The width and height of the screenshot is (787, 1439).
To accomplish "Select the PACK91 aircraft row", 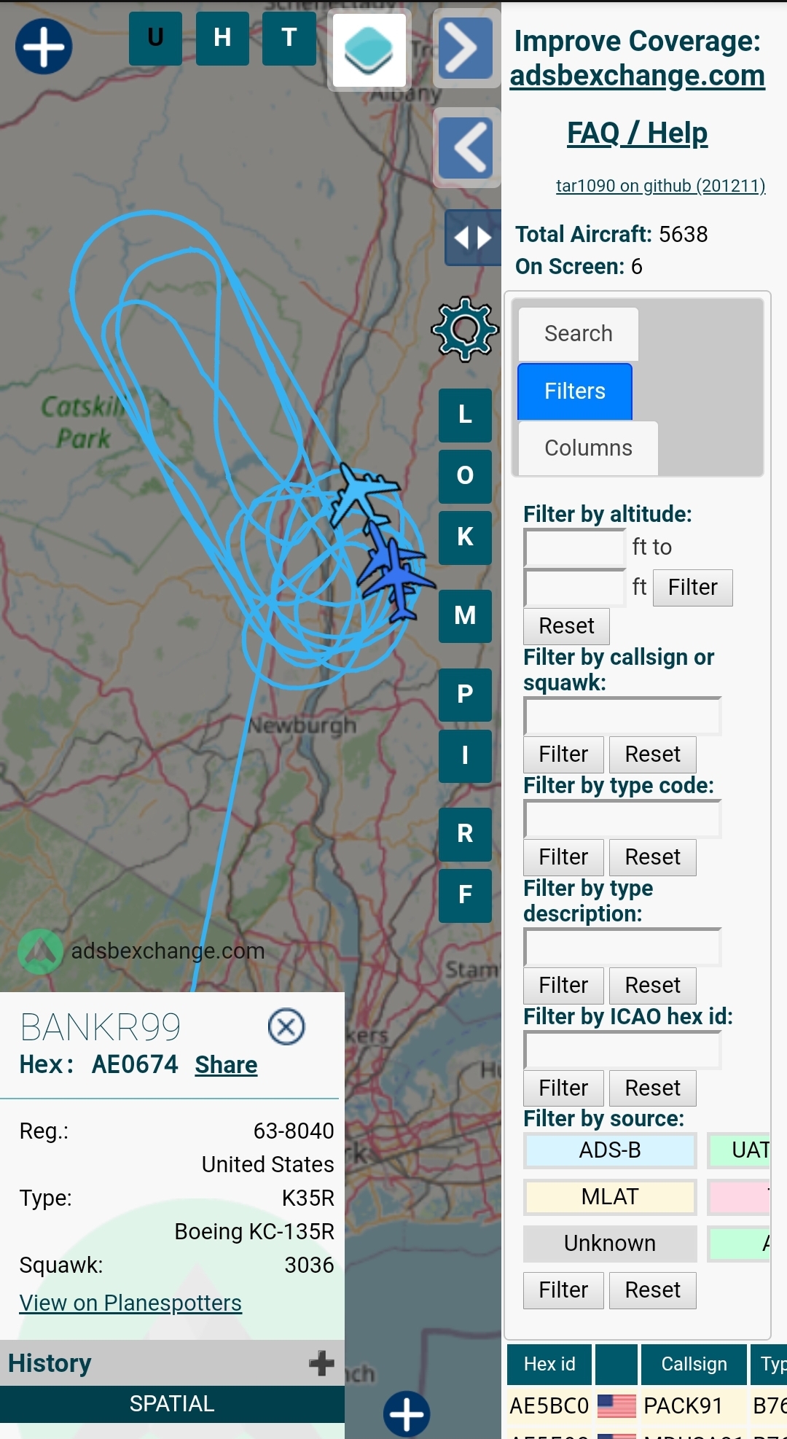I will pos(647,1406).
